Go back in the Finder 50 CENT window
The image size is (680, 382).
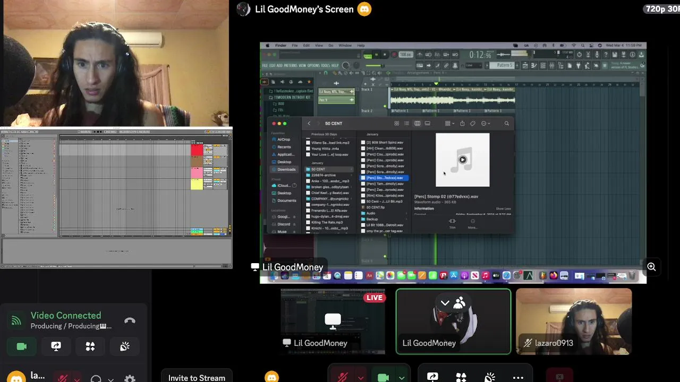(x=309, y=124)
